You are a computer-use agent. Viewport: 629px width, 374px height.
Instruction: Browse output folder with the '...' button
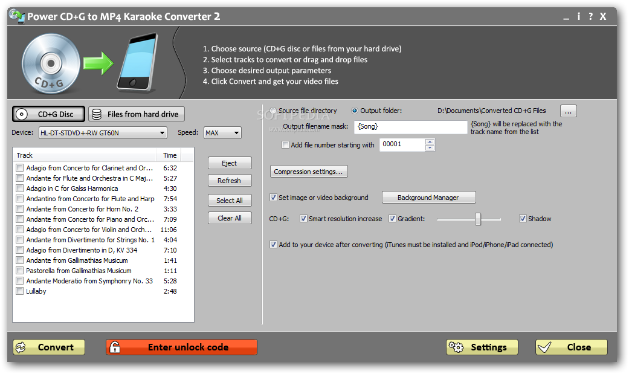point(569,111)
